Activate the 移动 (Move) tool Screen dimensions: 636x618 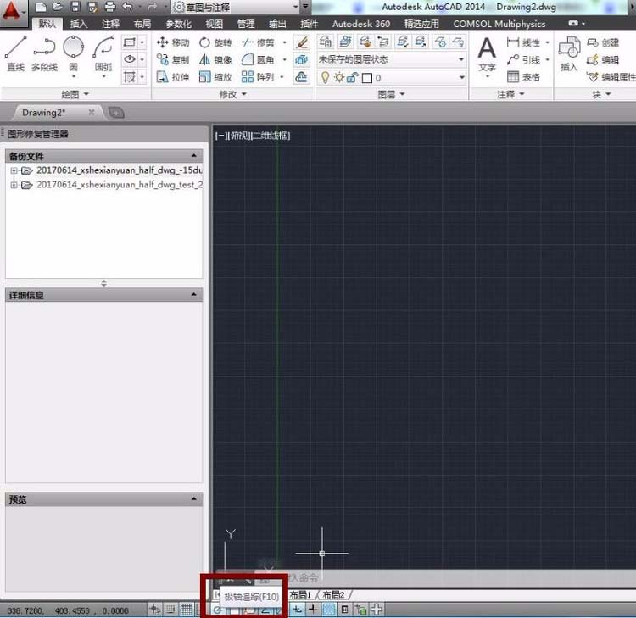click(x=173, y=42)
